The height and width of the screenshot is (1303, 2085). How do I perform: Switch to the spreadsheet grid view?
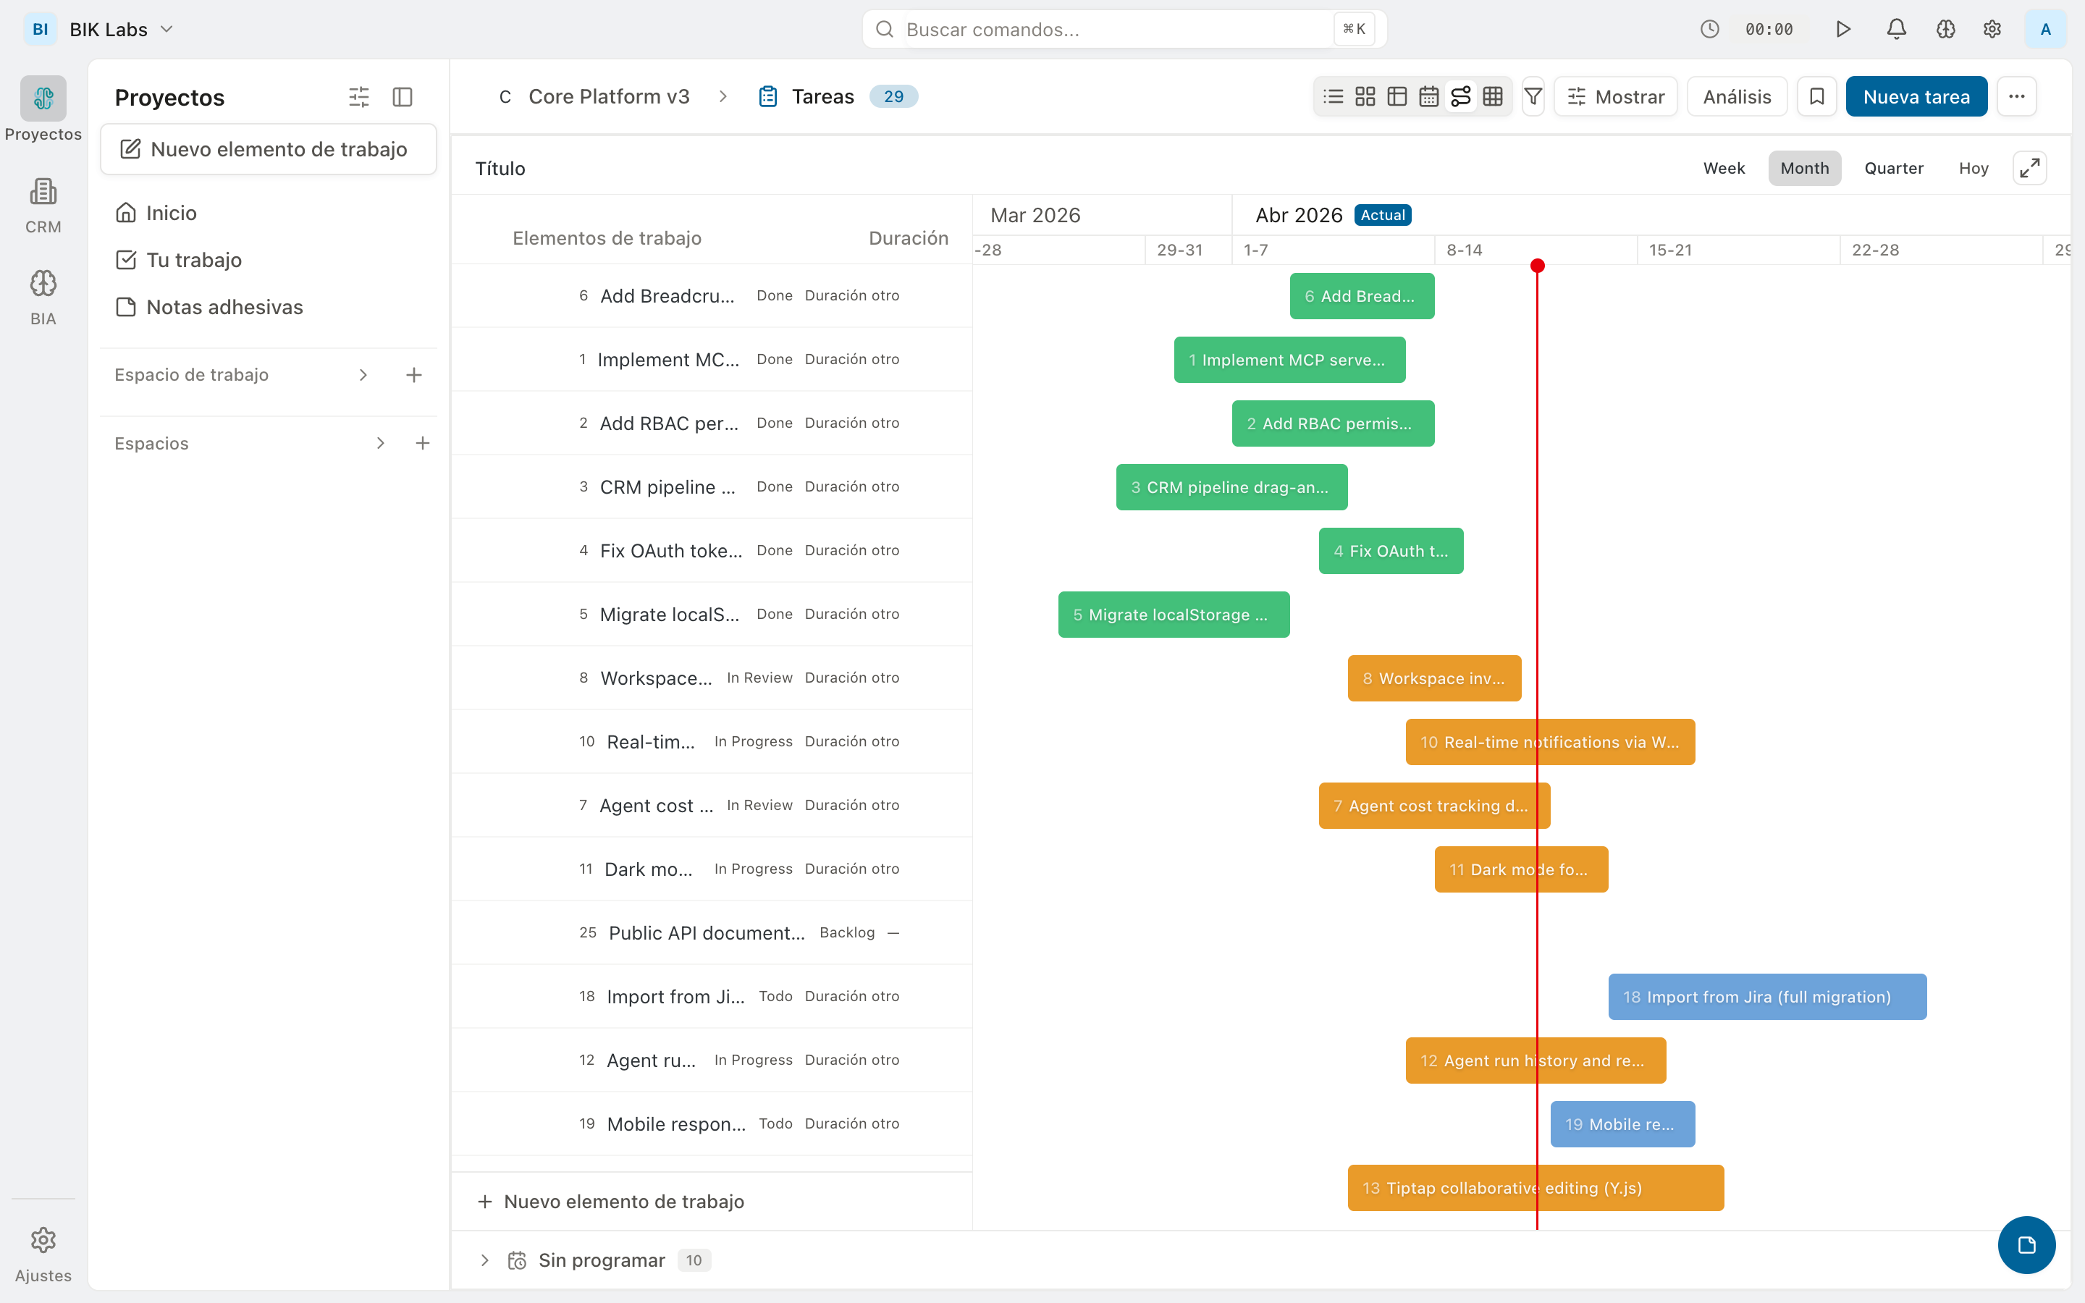coord(1493,96)
